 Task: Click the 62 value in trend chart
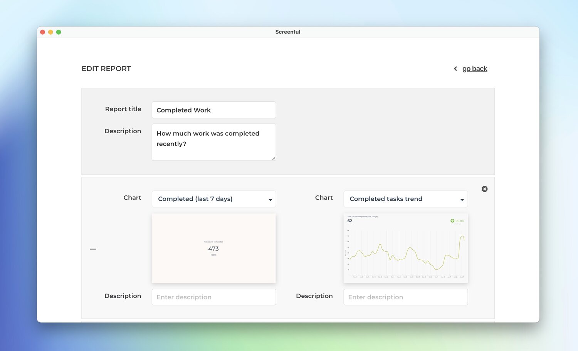(349, 221)
